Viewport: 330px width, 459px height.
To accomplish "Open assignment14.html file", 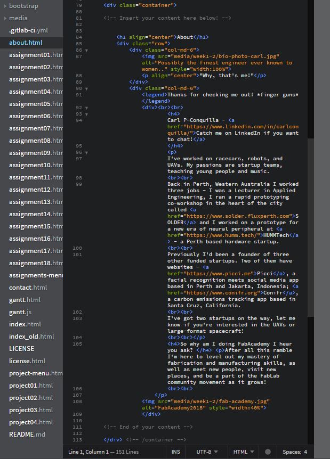I will (x=36, y=215).
